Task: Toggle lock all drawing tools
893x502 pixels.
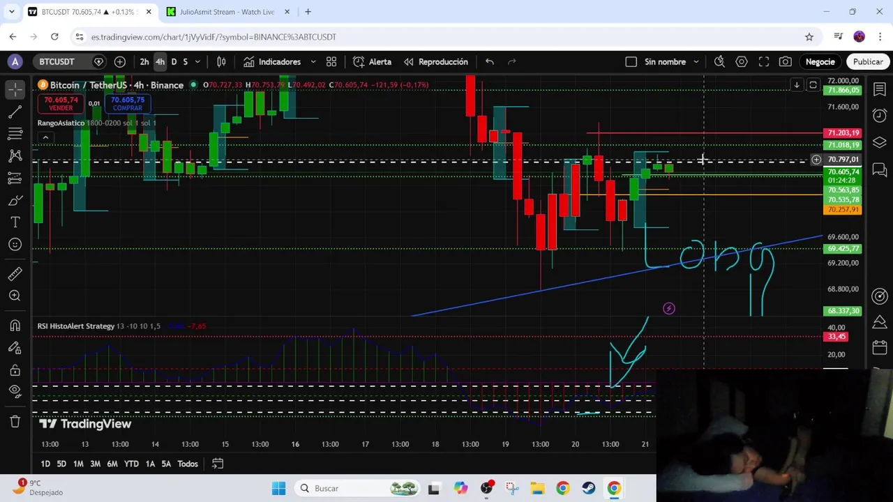Action: point(15,370)
